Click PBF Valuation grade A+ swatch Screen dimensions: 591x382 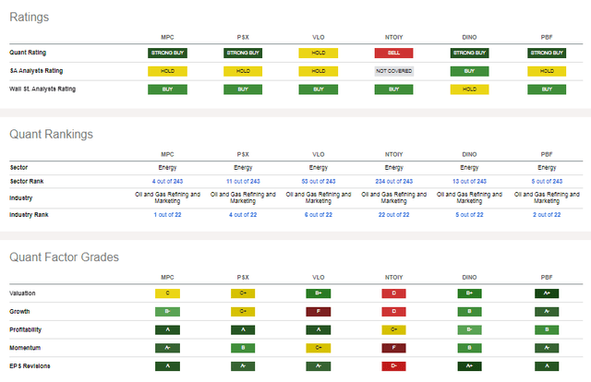click(x=547, y=293)
